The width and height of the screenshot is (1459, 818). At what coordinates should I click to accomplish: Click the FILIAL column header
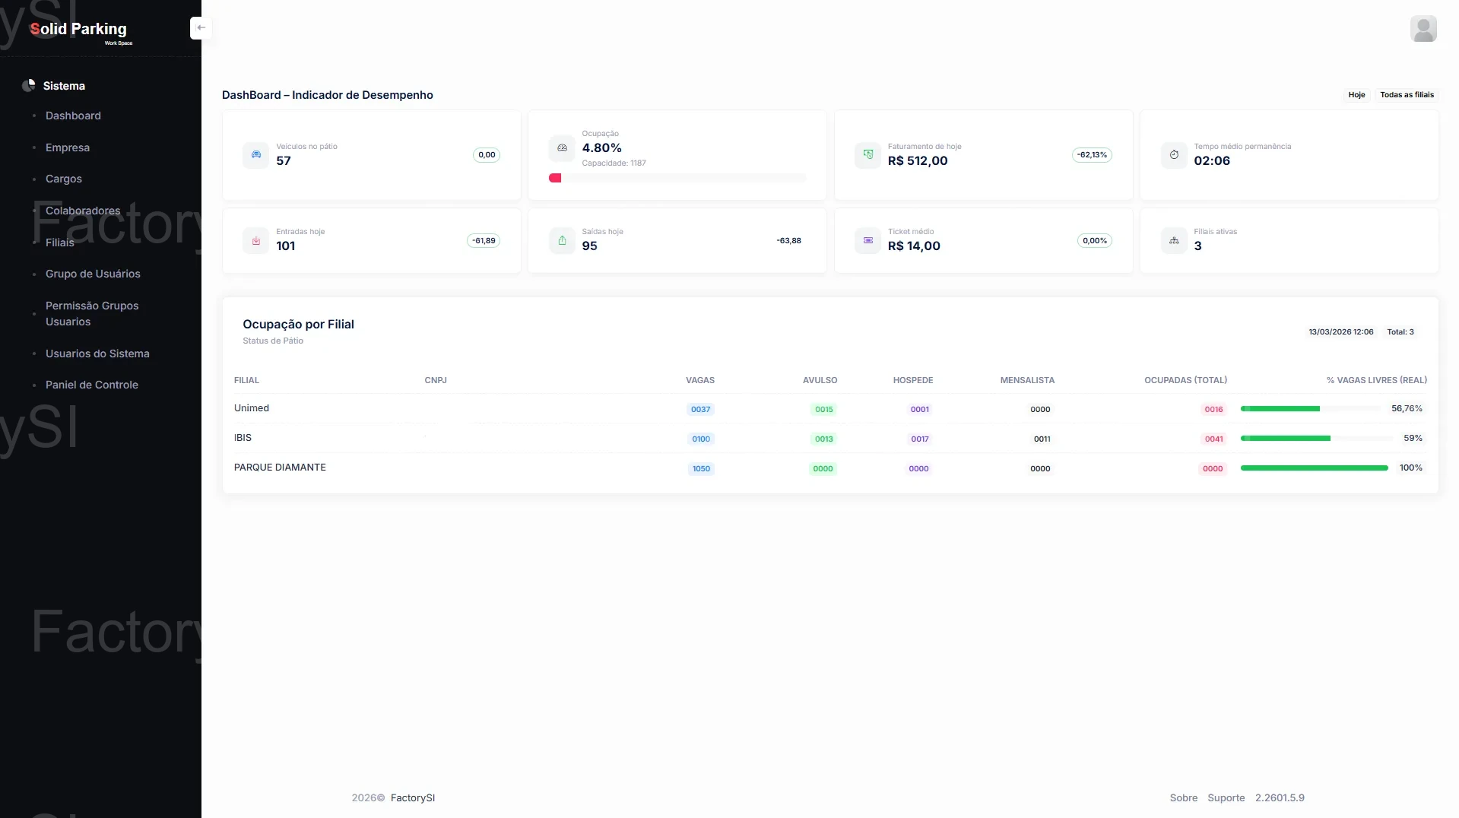coord(246,380)
